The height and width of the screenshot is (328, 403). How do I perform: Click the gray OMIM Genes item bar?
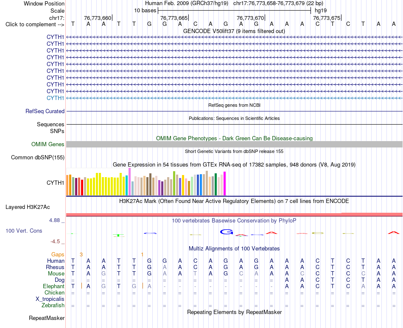[x=234, y=144]
